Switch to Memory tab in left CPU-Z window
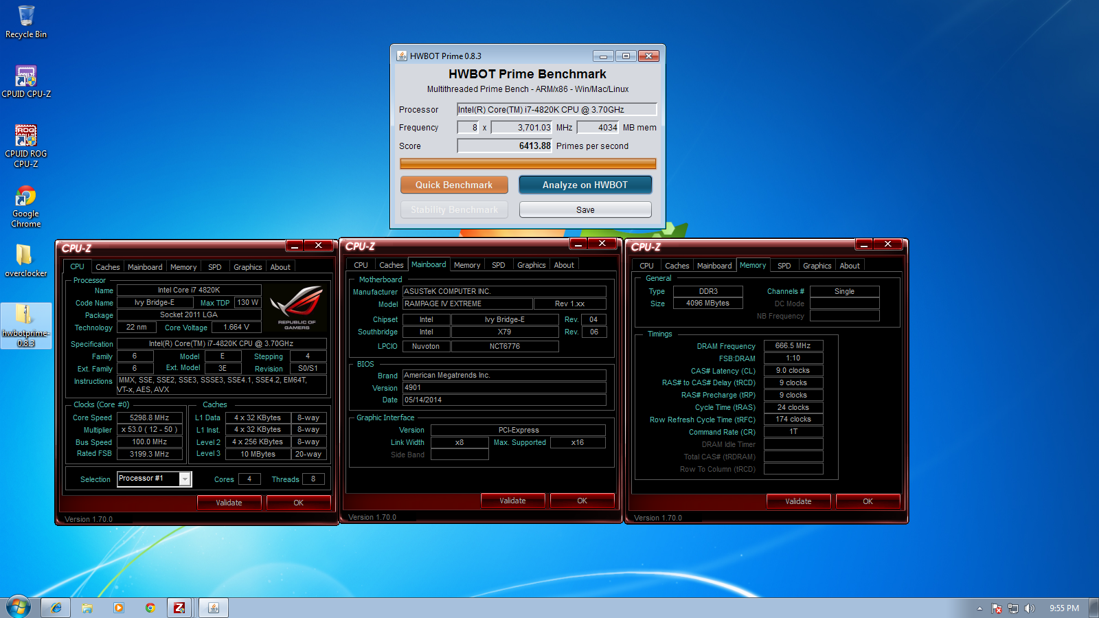 (x=183, y=267)
